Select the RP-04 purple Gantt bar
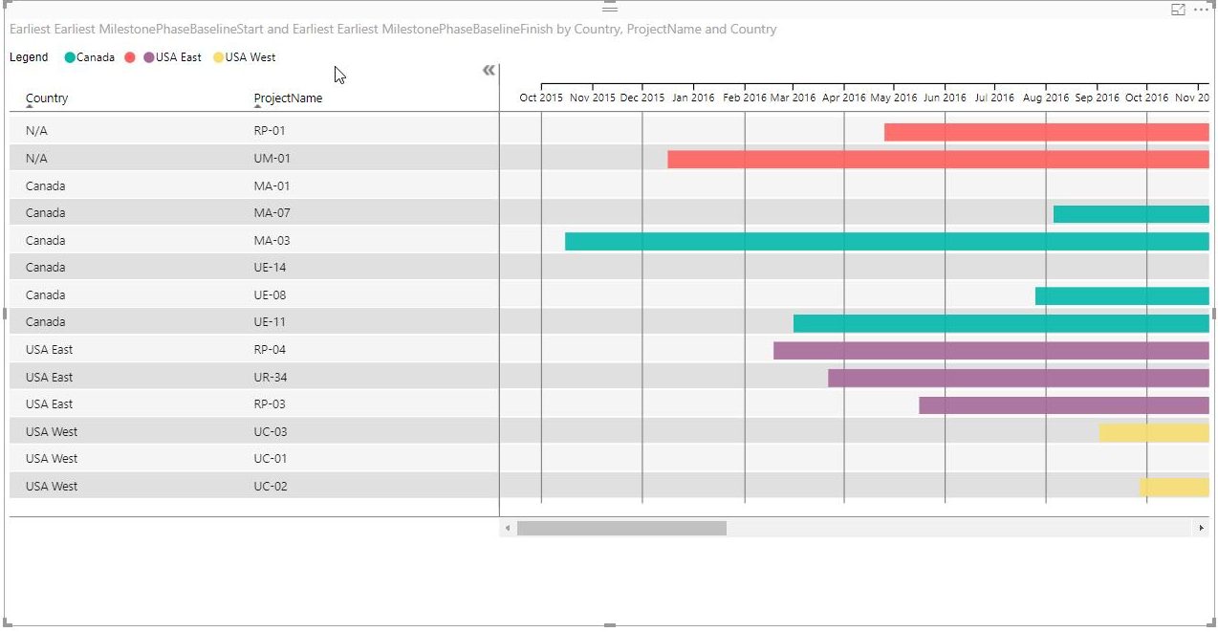Image resolution: width=1218 pixels, height=632 pixels. point(991,351)
